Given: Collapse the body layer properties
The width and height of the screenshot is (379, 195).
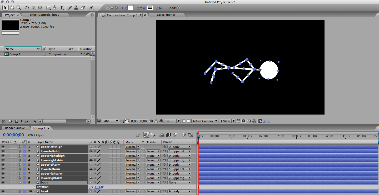Looking at the screenshot, I should [20, 182].
